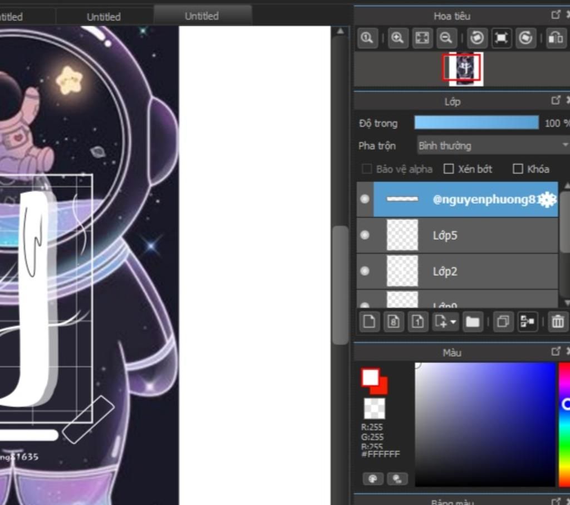Image resolution: width=570 pixels, height=505 pixels.
Task: Click the navigator preview thumbnail
Action: (x=466, y=69)
